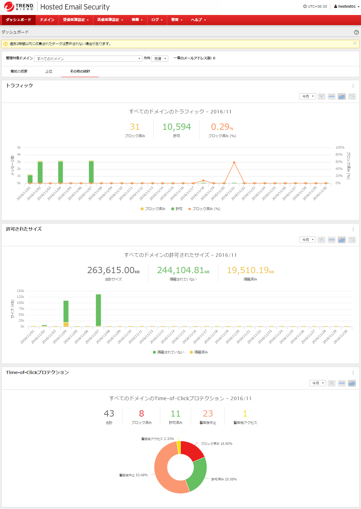
Task: Toggle ブロック済み series in traffic chart legend
Action: pyautogui.click(x=153, y=209)
